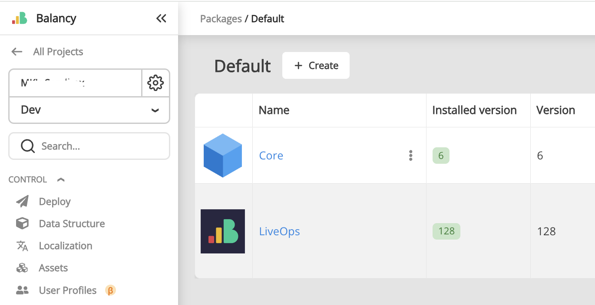
Task: Collapse the CONTROL section chevron
Action: 61,179
